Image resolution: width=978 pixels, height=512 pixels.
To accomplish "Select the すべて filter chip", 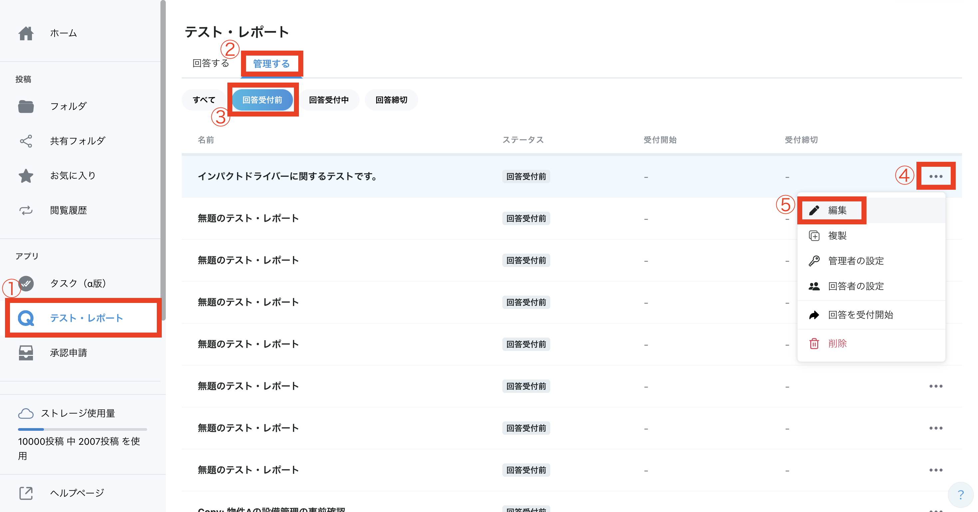I will pos(204,100).
